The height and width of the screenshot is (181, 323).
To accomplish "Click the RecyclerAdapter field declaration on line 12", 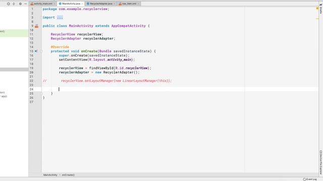I will [x=83, y=39].
